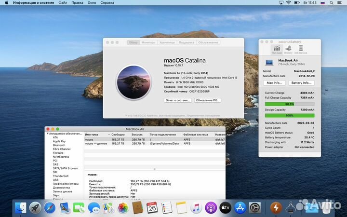Open Информация о системе app menu
Image resolution: width=347 pixels, height=217 pixels.
33,3
